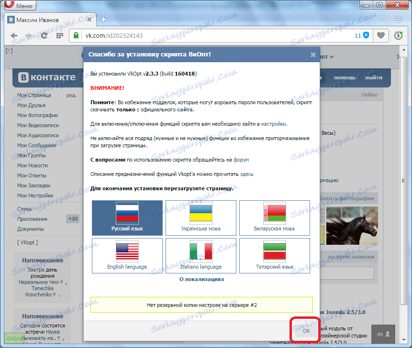Open Моя Страница in sidebar
Screen dimensions: 412x348
click(34, 95)
